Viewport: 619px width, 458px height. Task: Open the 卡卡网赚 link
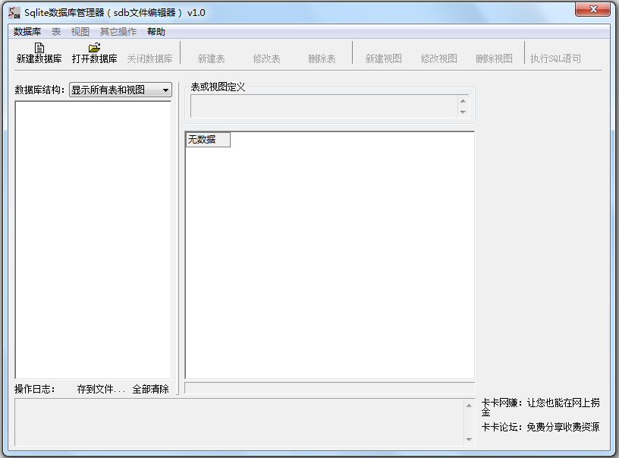click(x=540, y=407)
